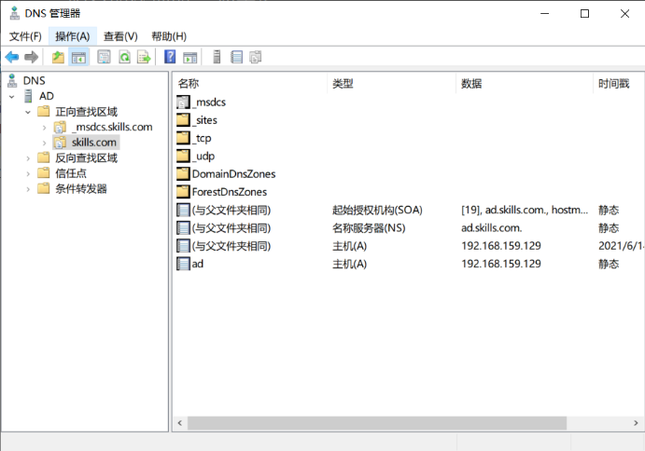The height and width of the screenshot is (451, 645).
Task: Select parent-folder host (A) record dated 2021/6/1
Action: [409, 246]
